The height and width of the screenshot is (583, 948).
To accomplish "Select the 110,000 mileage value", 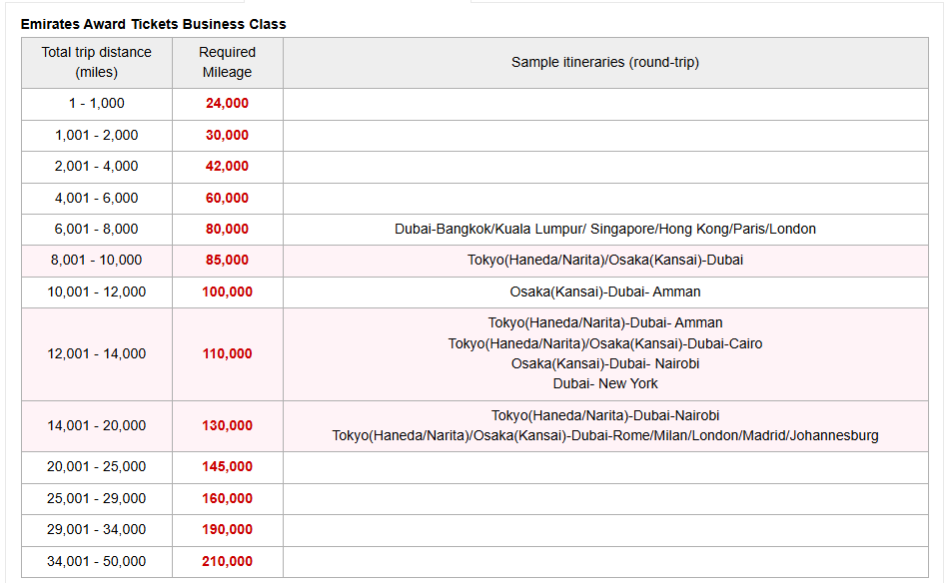I will point(228,354).
